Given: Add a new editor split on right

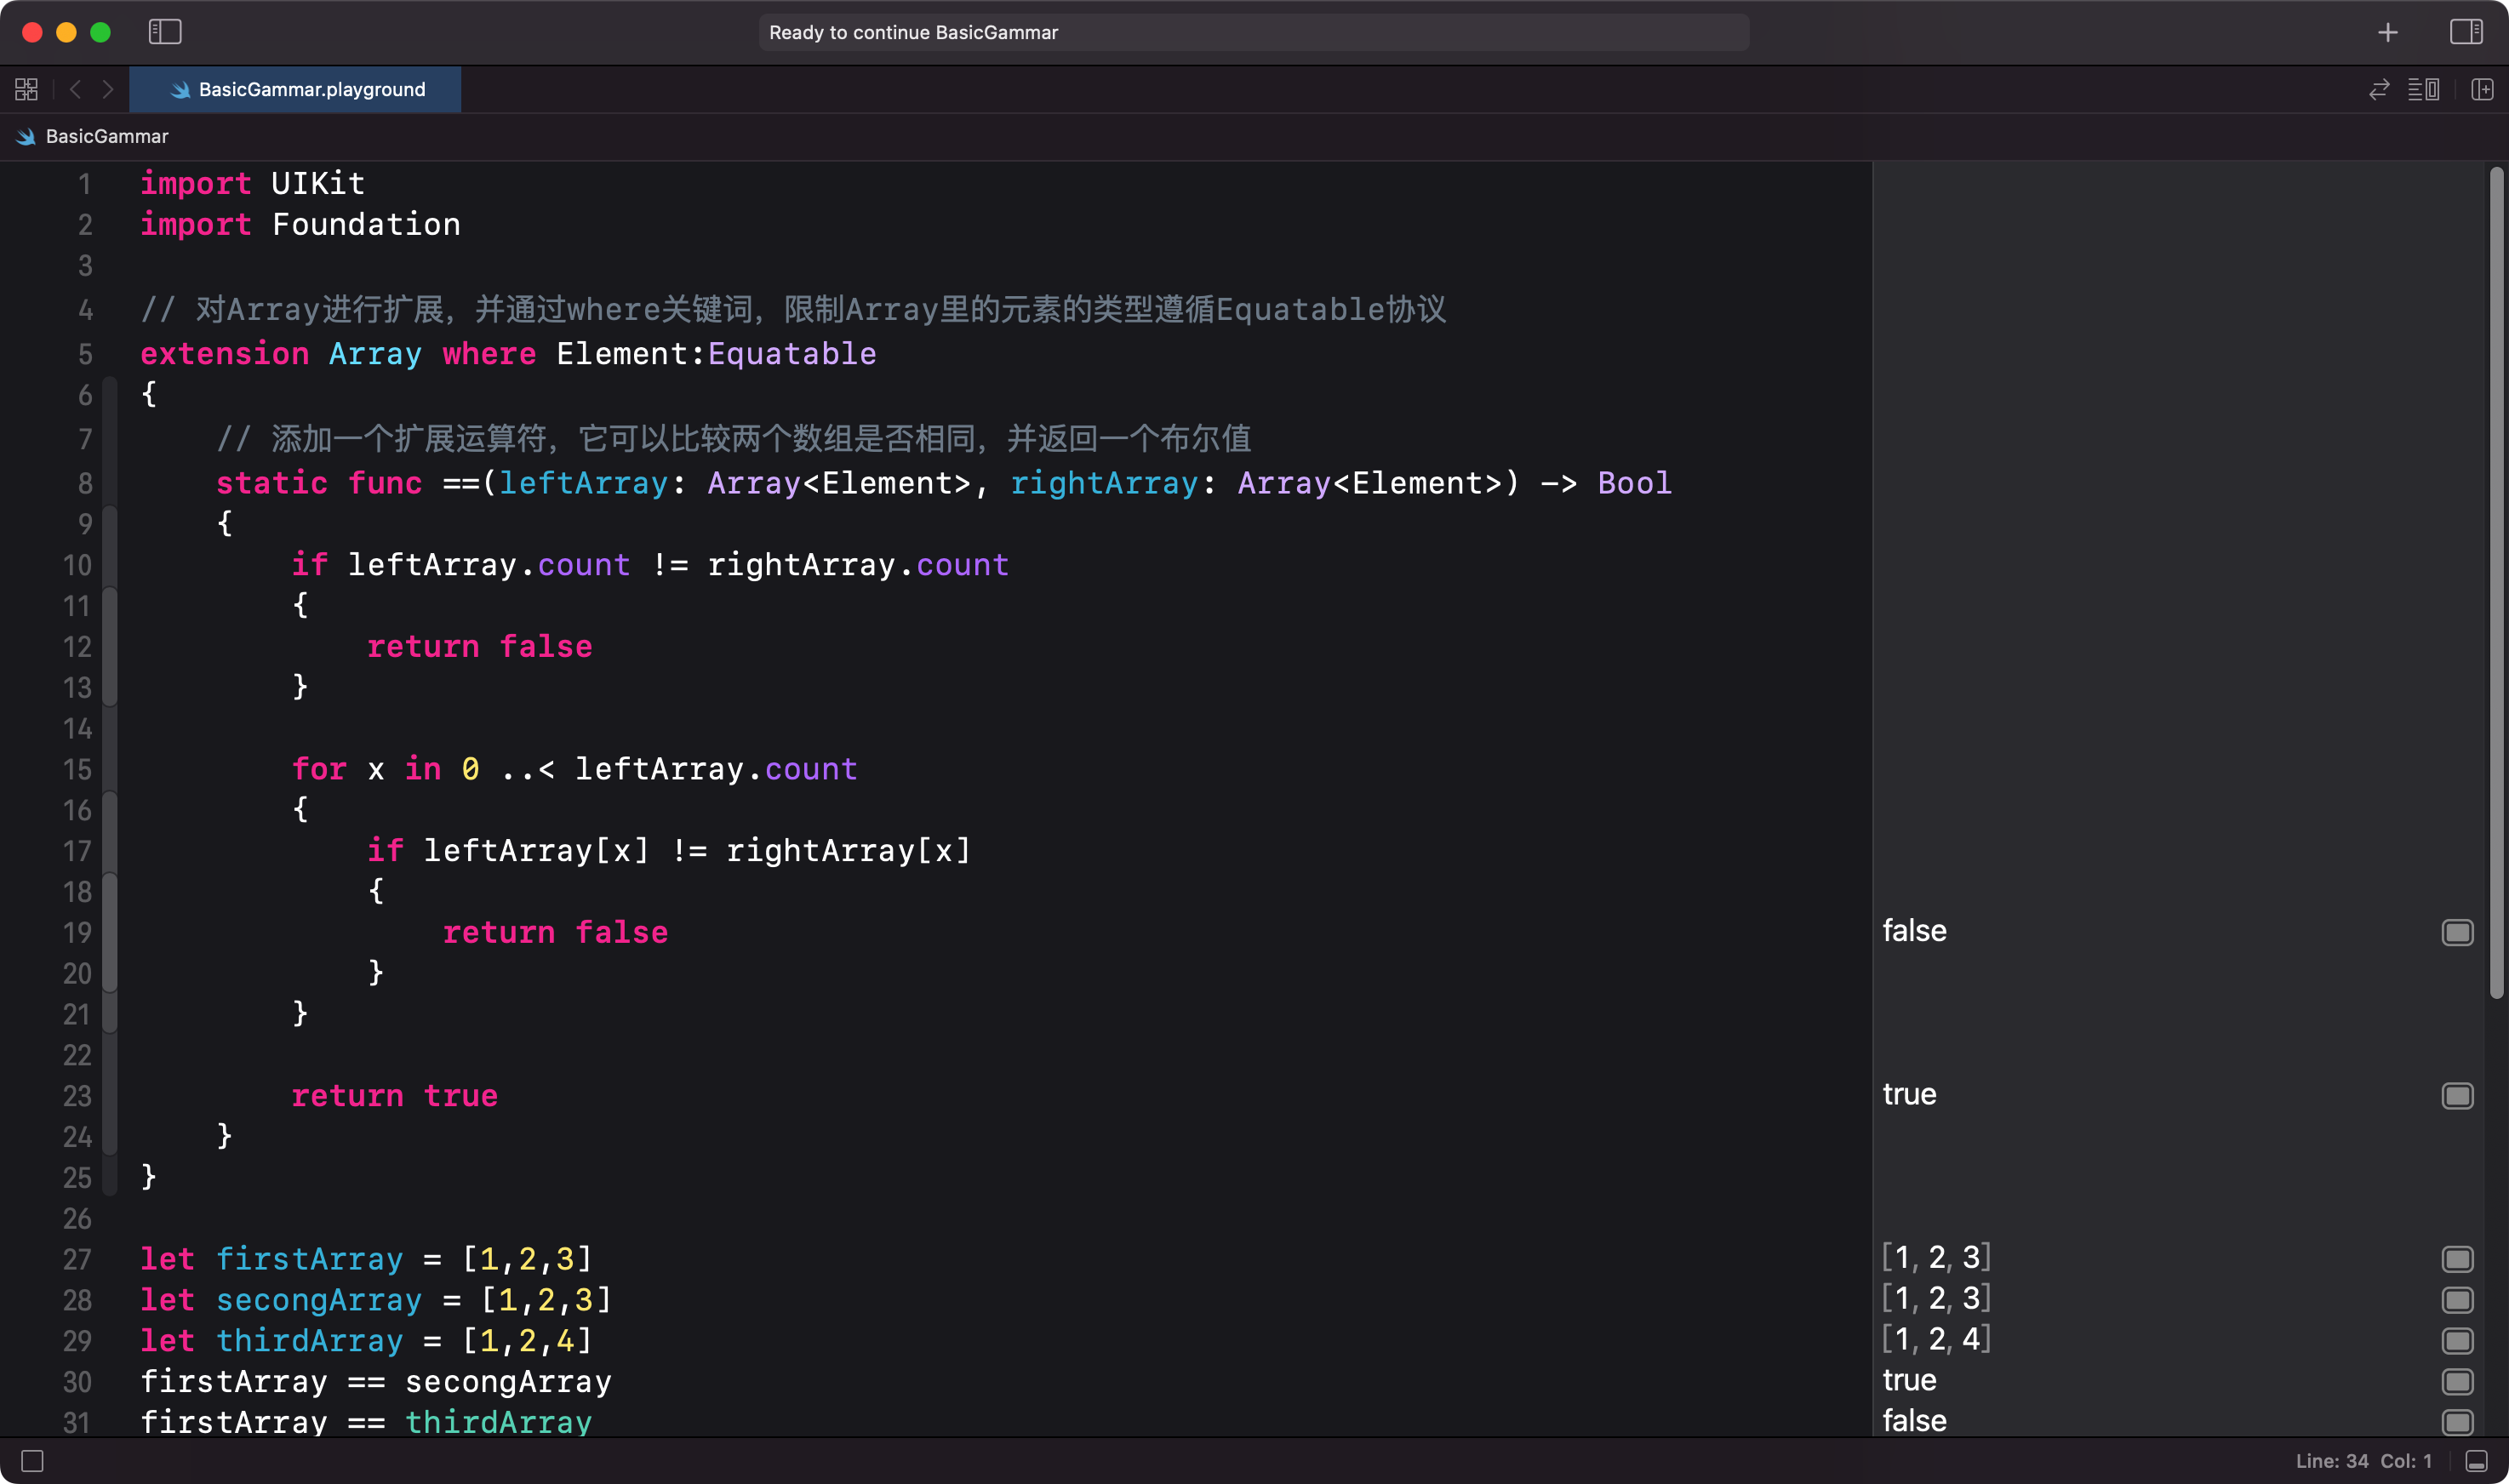Looking at the screenshot, I should coord(2482,90).
